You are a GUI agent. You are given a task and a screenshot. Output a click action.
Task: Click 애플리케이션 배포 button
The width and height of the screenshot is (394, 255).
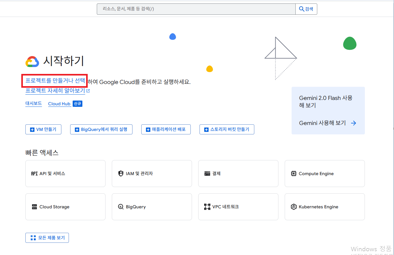166,129
